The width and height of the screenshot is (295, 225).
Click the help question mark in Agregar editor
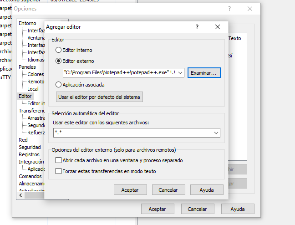(x=197, y=27)
